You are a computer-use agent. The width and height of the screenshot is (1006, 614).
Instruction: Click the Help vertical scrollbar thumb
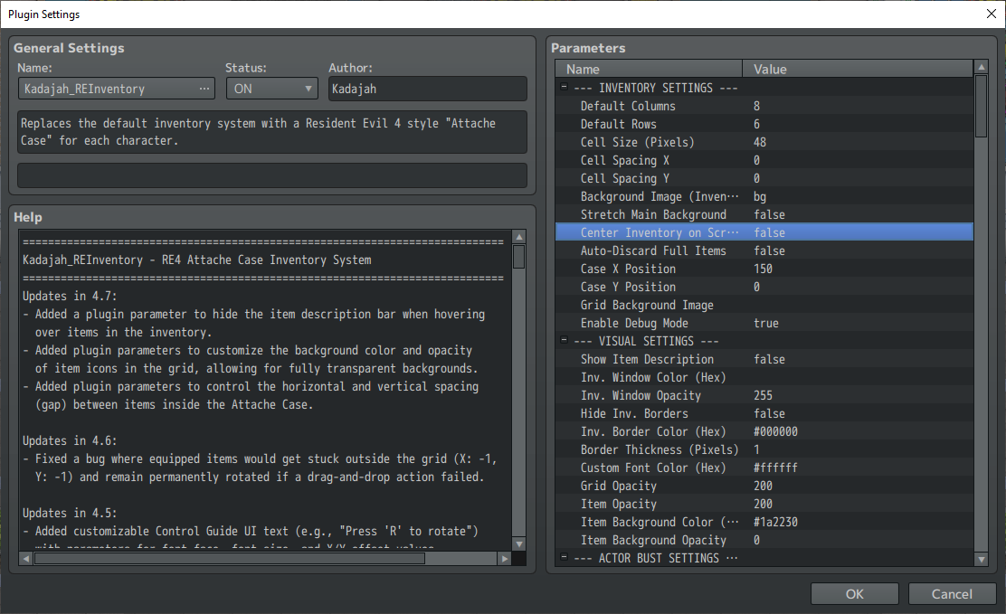point(519,258)
